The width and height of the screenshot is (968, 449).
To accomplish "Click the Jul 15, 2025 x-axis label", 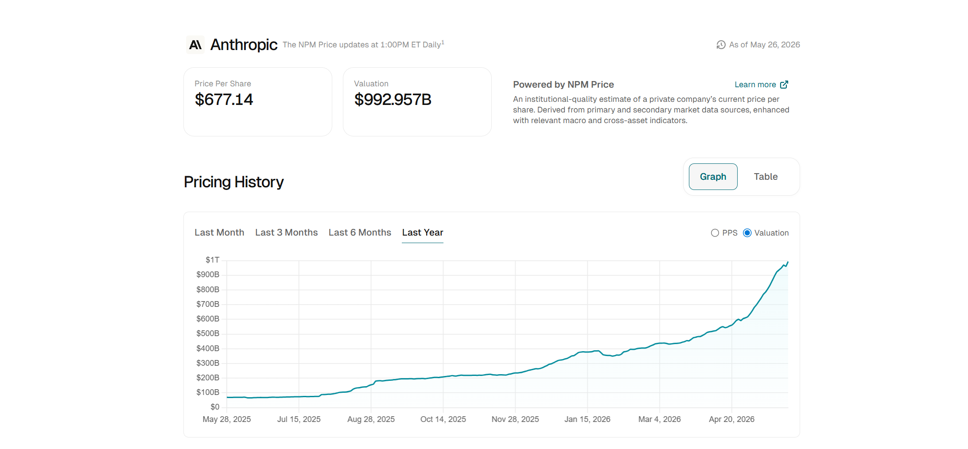I will [x=299, y=419].
